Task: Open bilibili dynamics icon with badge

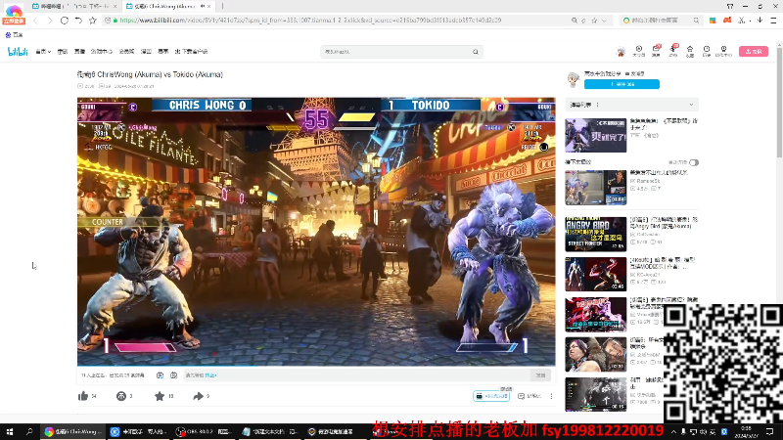Action: [673, 51]
